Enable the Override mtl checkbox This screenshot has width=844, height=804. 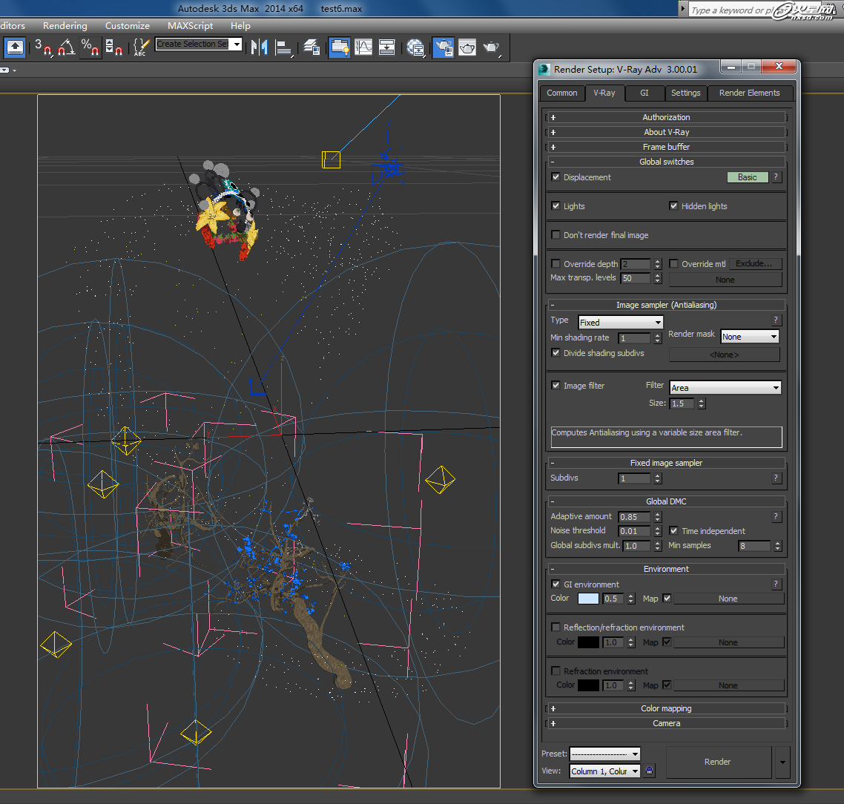[x=673, y=264]
